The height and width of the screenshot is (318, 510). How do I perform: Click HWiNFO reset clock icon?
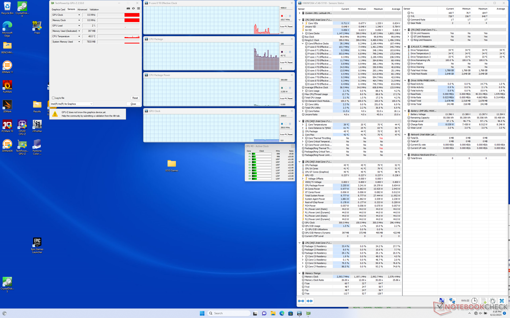coord(474,301)
